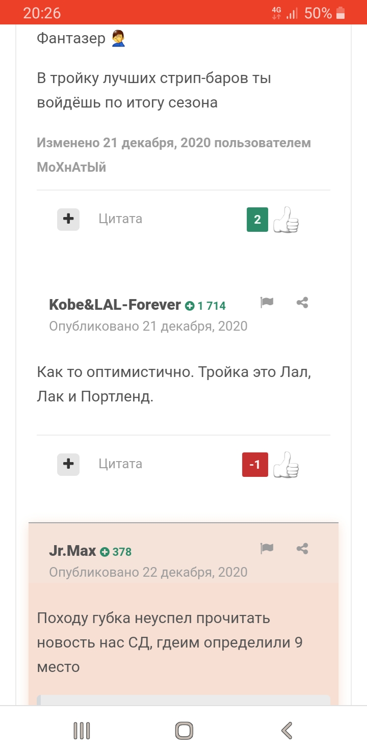This screenshot has height=754, width=367.
Task: View the red -1 reputation details
Action: (x=255, y=465)
